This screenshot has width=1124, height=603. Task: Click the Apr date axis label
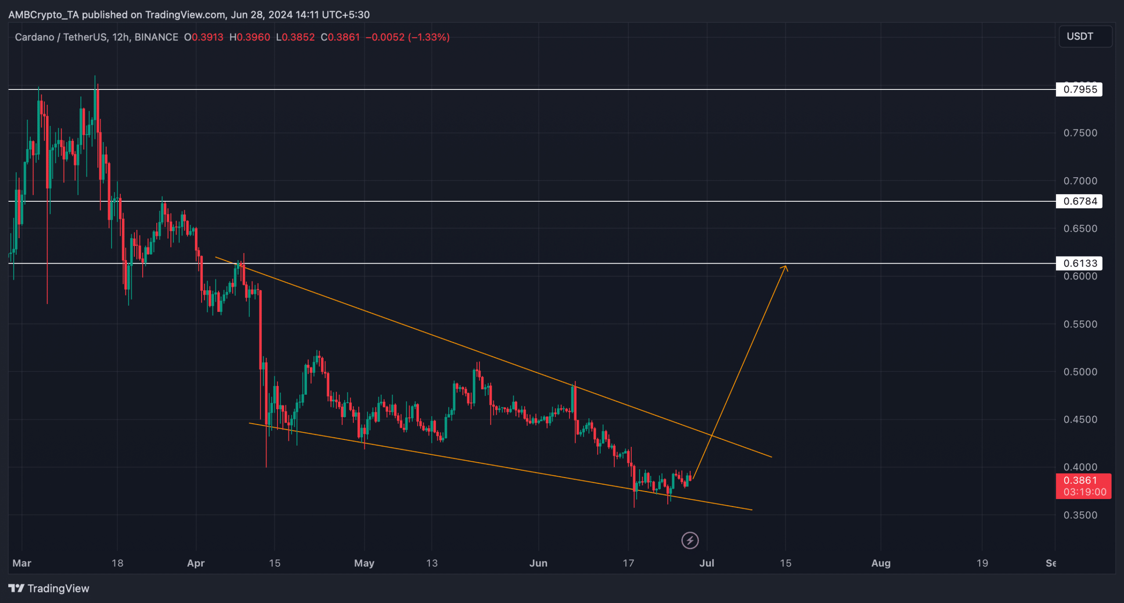tap(196, 563)
